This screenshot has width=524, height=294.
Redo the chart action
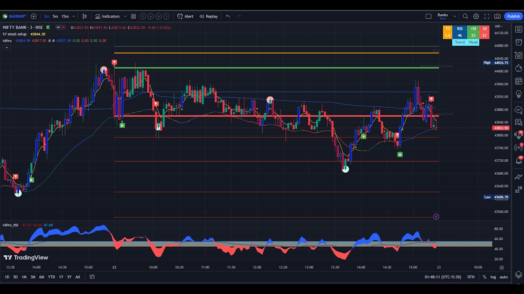click(239, 16)
